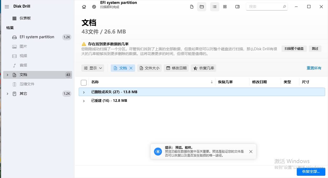Open the hamburger menu beside Disk Drill
The image size is (328, 178).
[7, 7]
